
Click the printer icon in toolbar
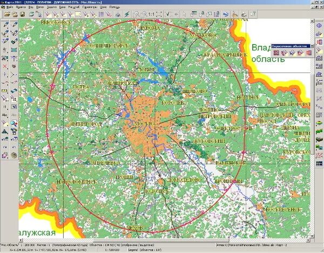[244, 14]
